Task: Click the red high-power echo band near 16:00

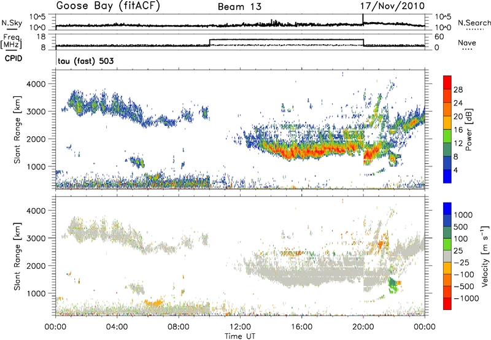Action: click(302, 152)
